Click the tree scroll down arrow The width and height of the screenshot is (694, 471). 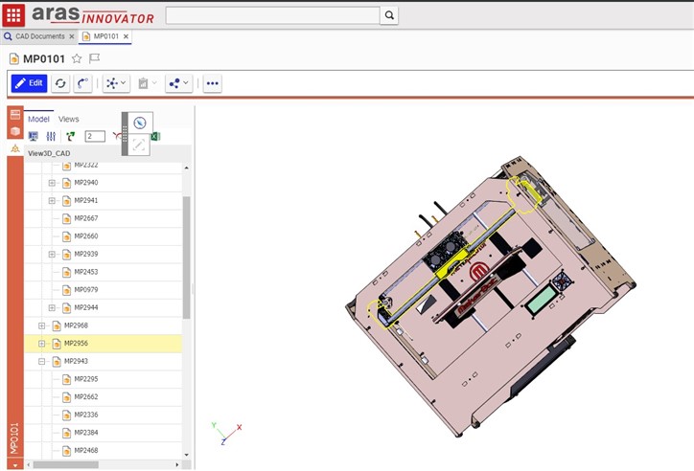click(186, 455)
